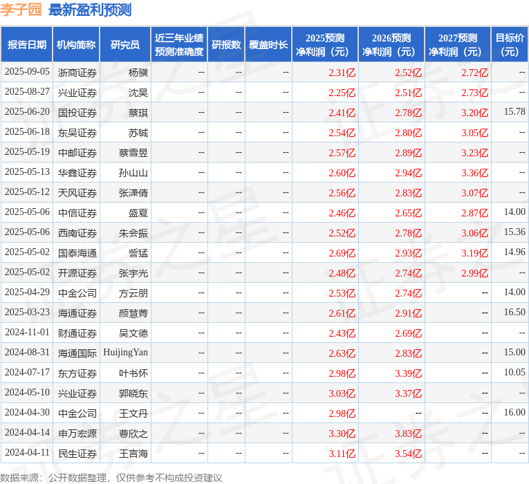Select the 报告日期 column header

pos(27,44)
